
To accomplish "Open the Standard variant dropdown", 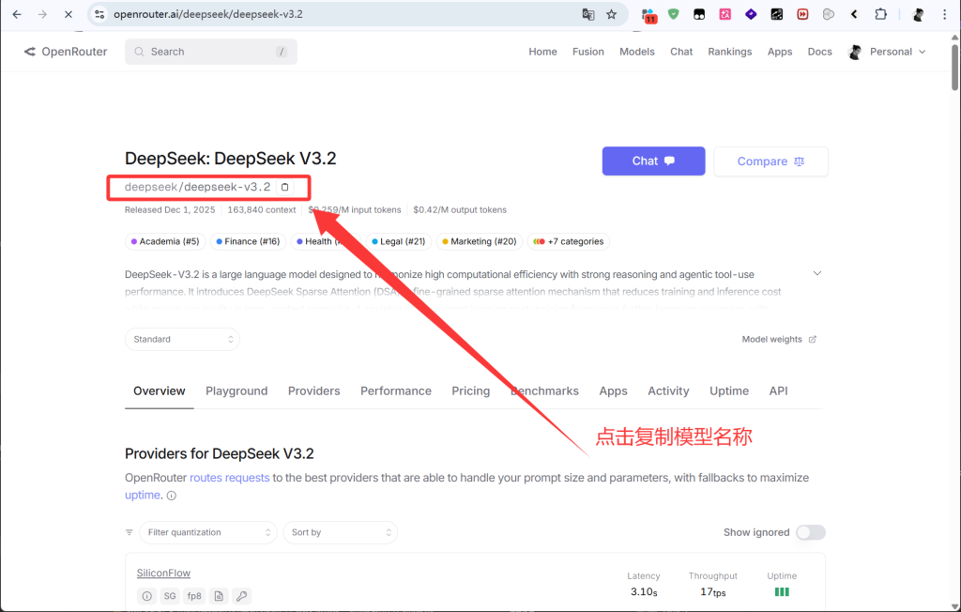I will click(x=182, y=339).
